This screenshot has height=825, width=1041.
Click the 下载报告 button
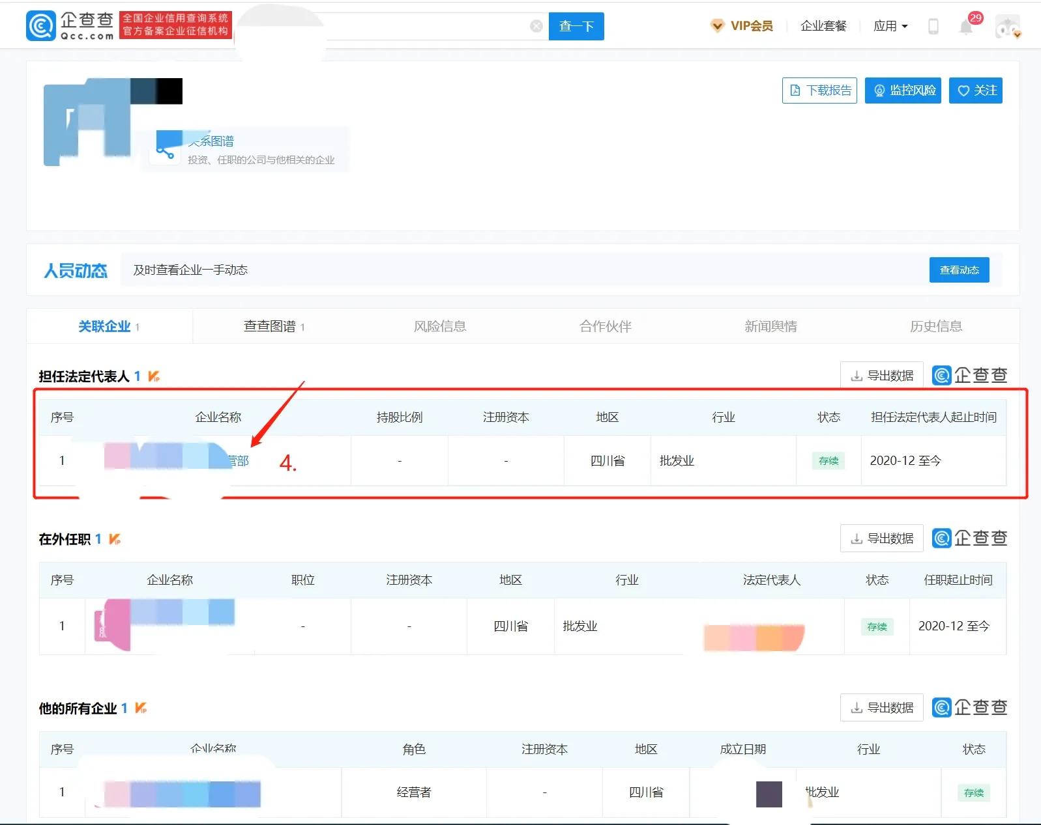point(819,91)
